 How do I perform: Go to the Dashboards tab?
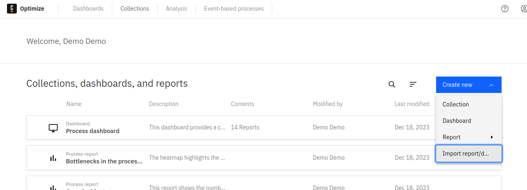[x=88, y=9]
